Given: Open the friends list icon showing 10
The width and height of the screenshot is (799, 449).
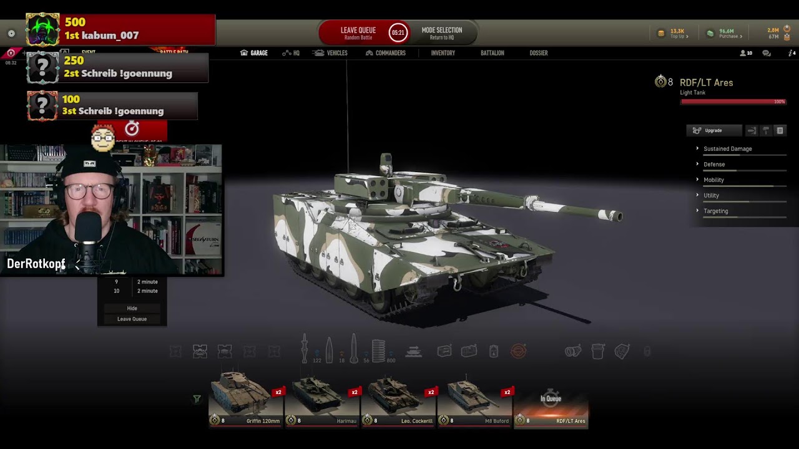Looking at the screenshot, I should coord(746,53).
